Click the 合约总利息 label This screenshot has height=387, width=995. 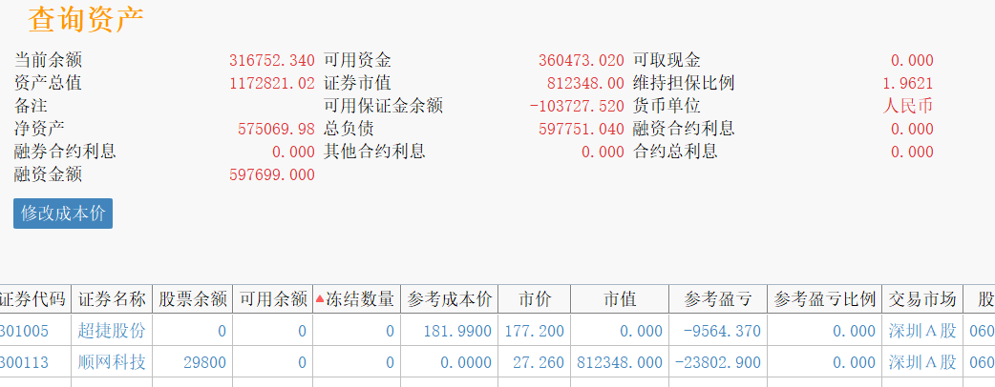point(676,152)
